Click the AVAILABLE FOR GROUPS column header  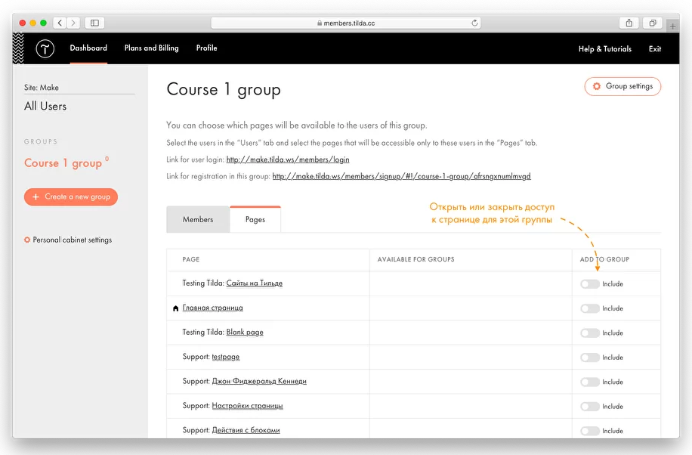(416, 260)
